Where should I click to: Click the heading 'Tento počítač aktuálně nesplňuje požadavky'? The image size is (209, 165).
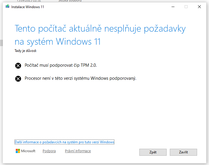100,29
